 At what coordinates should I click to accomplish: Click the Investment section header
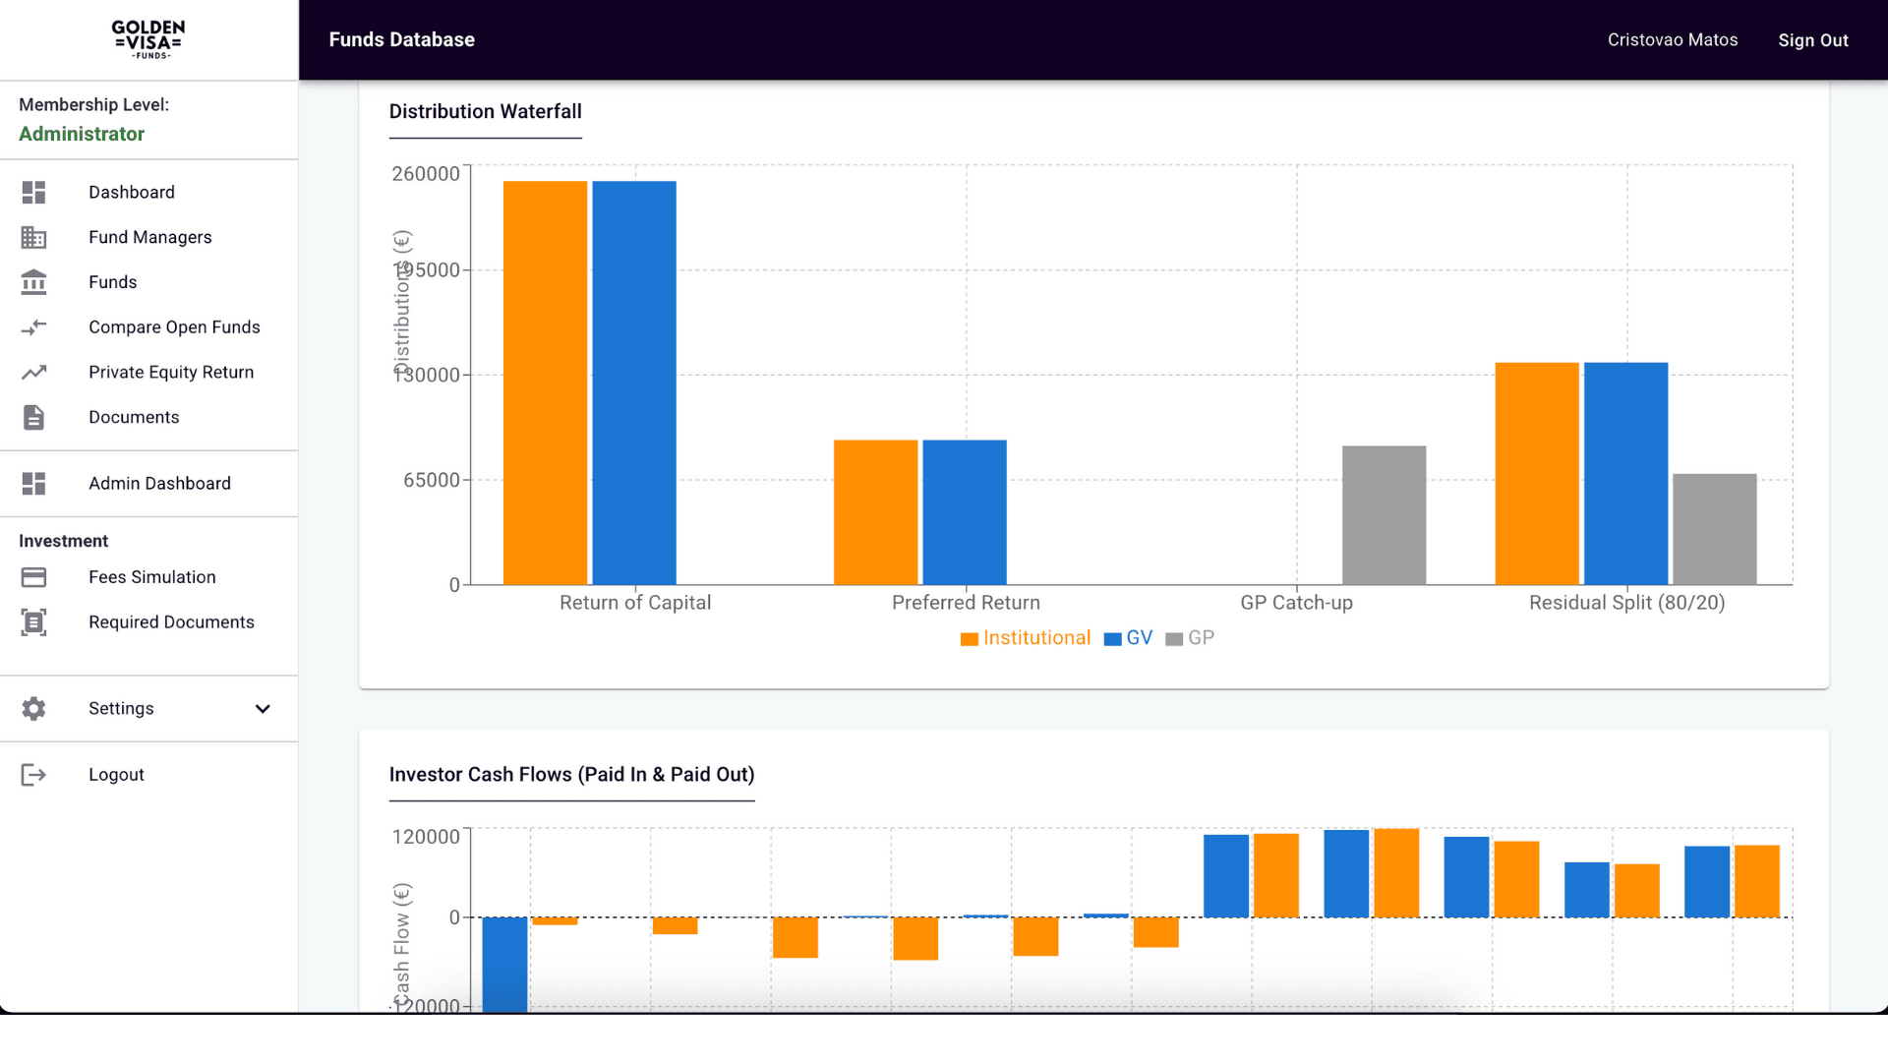[63, 541]
